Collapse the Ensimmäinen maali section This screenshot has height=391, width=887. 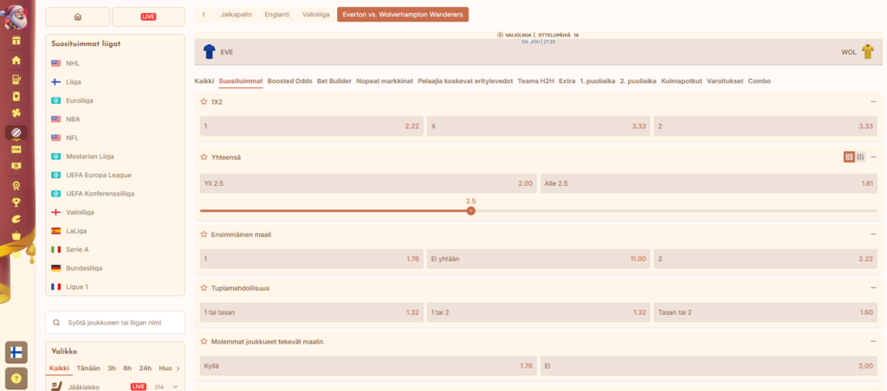(x=873, y=234)
